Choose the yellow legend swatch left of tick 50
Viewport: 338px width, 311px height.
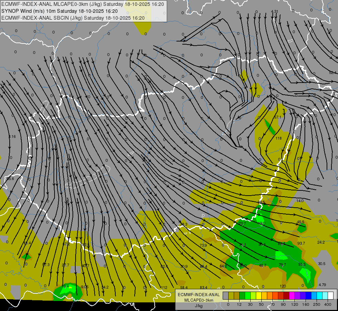tap(259, 295)
